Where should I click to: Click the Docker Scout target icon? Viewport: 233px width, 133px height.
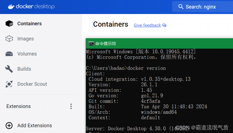click(x=9, y=84)
